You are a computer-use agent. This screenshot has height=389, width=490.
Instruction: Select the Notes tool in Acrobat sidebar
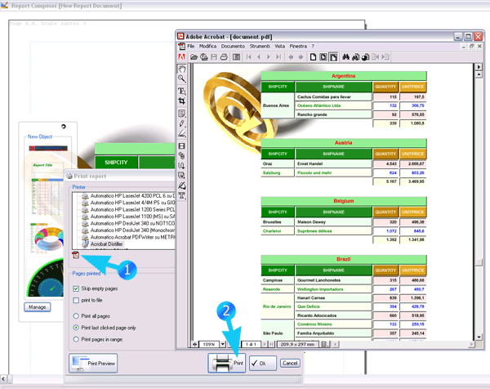(x=182, y=114)
